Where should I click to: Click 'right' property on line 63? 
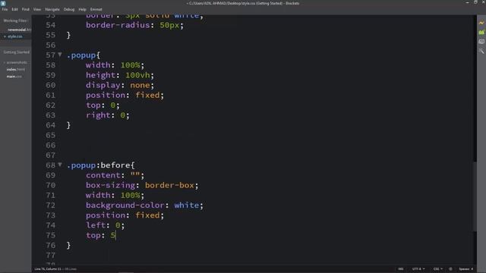[98, 115]
